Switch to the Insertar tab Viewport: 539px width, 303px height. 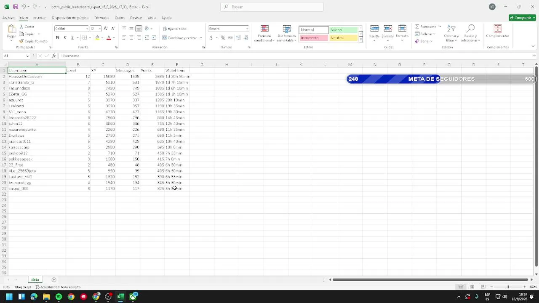pos(40,18)
